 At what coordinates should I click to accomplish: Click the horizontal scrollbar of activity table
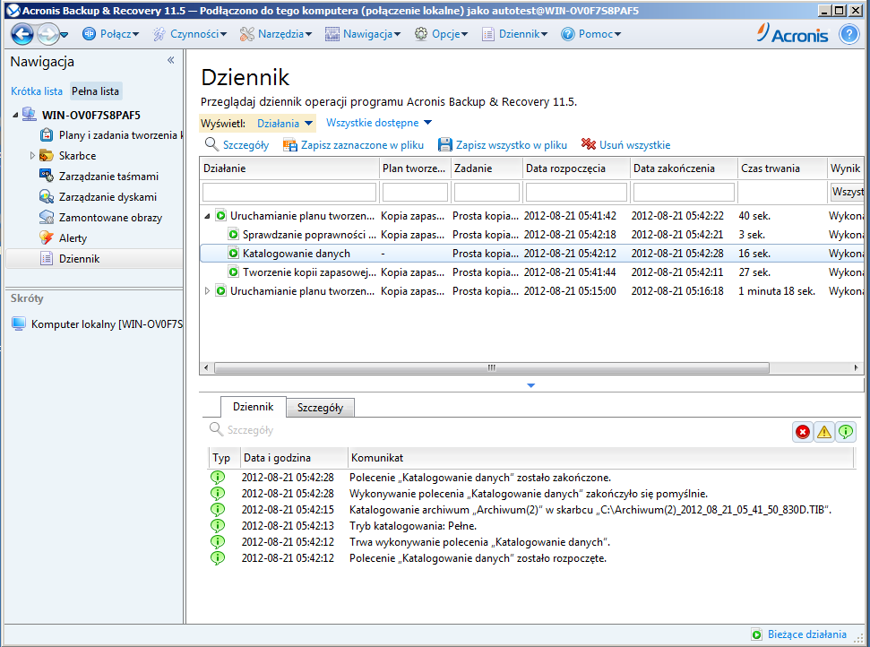point(492,367)
